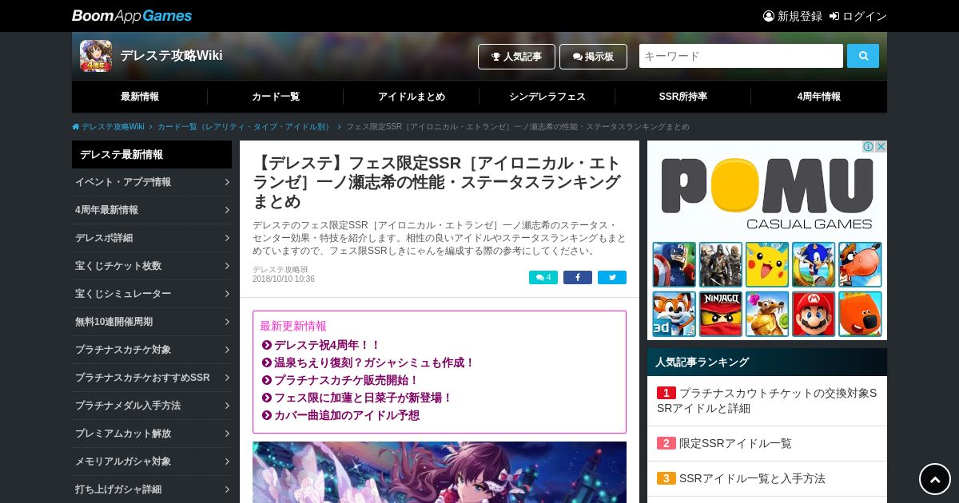Click the ad info icon on POMU banner
This screenshot has height=503, width=959.
coord(869,147)
